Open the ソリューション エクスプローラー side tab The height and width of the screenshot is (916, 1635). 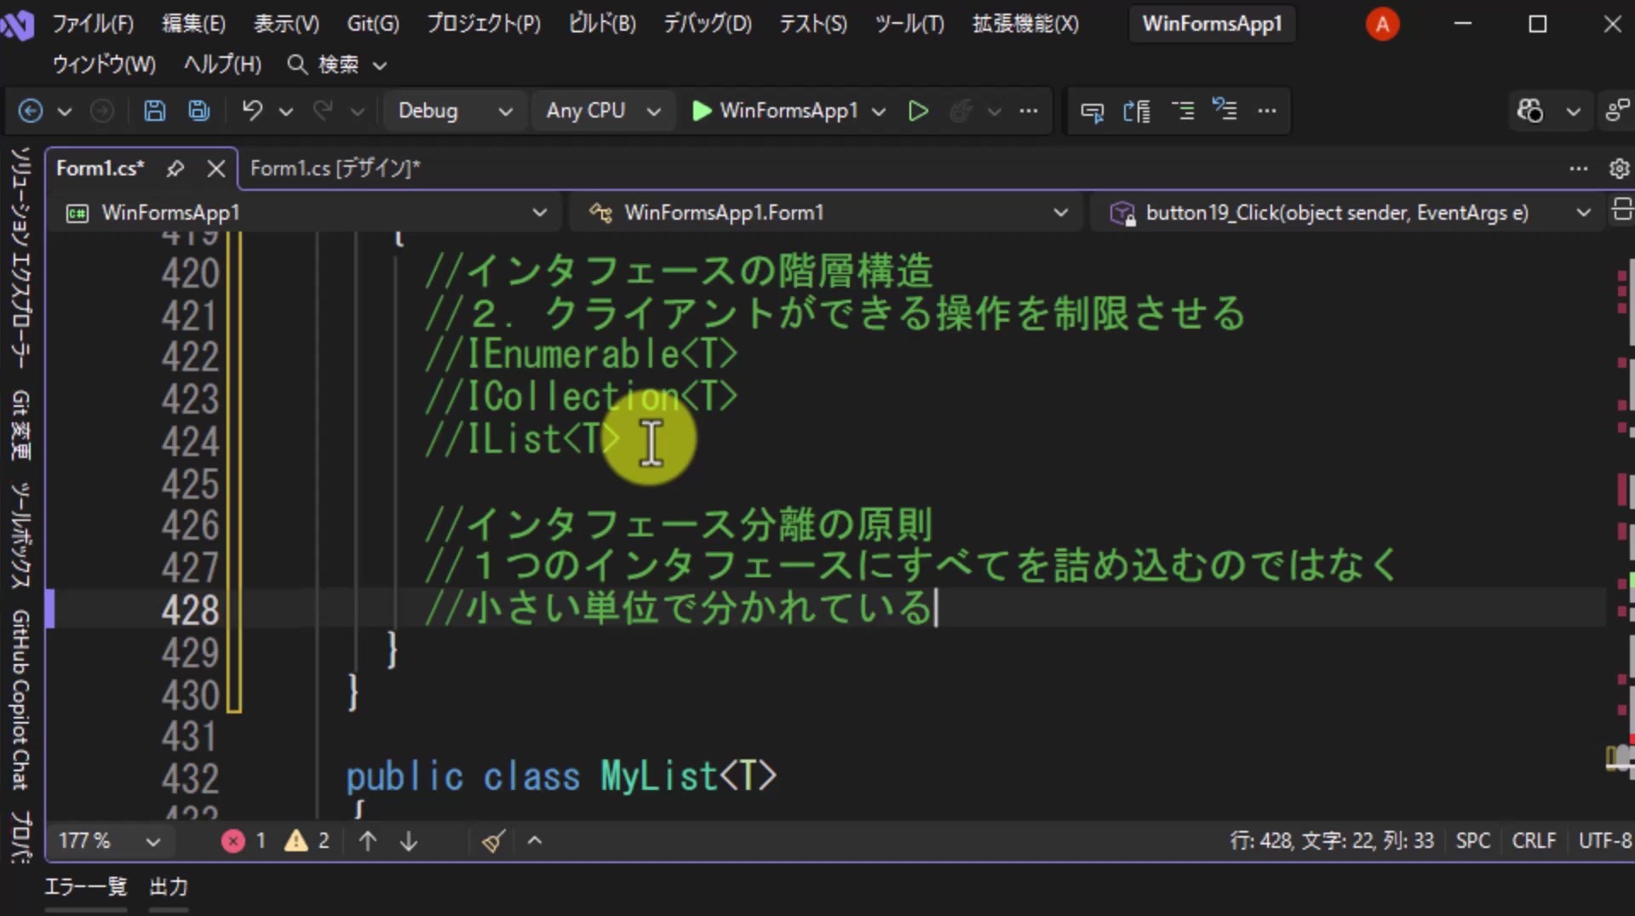pyautogui.click(x=20, y=257)
